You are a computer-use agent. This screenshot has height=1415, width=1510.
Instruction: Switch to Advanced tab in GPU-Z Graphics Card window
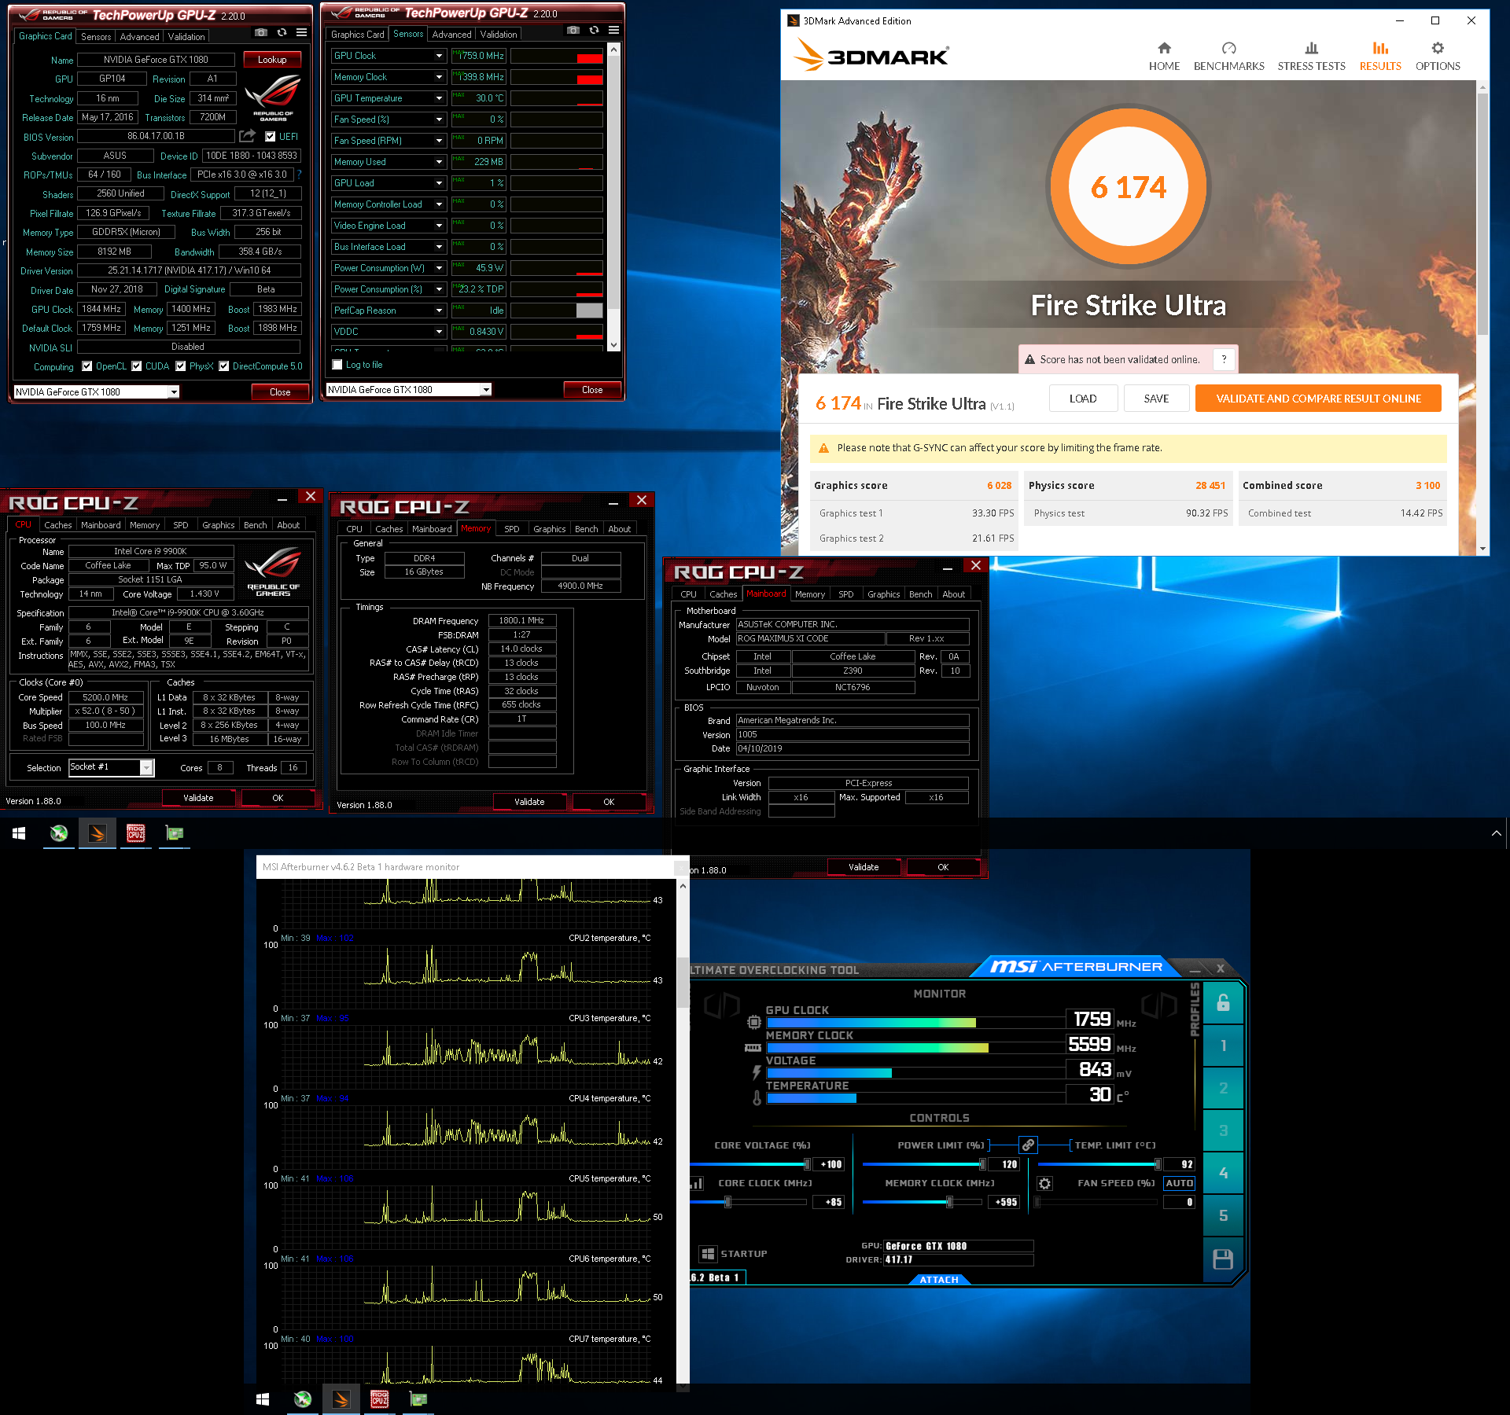[139, 37]
